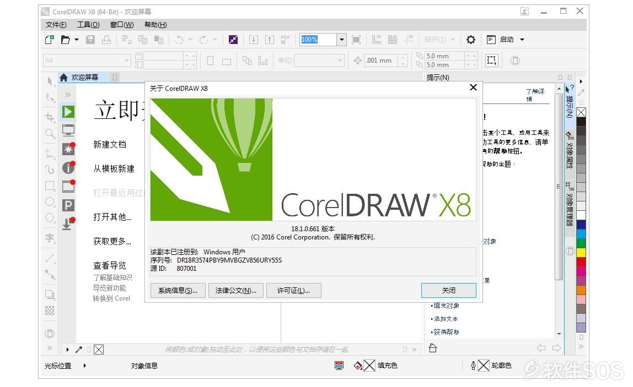
Task: Click the 关闭 button in About dialog
Action: (448, 290)
